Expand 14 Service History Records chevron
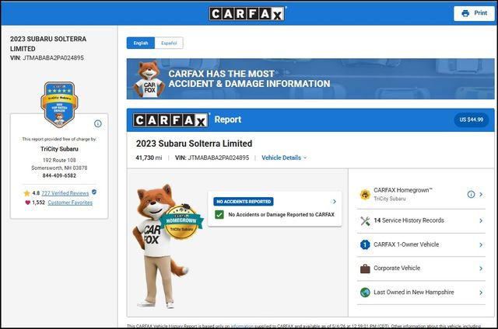Viewport: 498px width, 329px height. 481,220
